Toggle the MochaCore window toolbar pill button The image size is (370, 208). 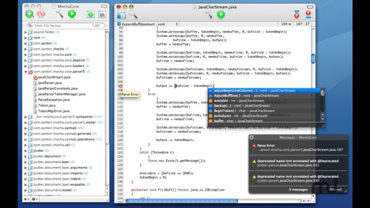click(103, 7)
